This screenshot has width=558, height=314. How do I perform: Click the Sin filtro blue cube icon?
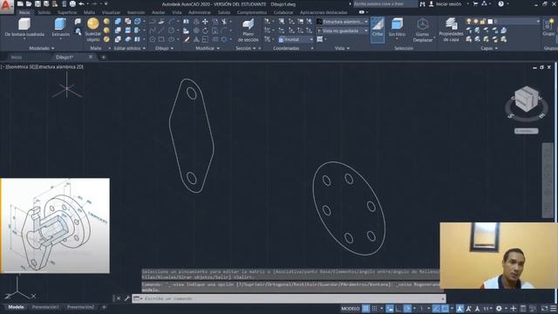click(x=397, y=24)
